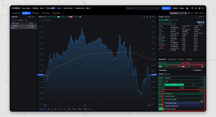Expand the Spot menu
Viewport: 216px width, 117px height.
tap(42, 8)
